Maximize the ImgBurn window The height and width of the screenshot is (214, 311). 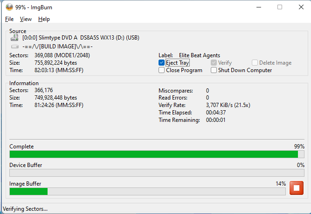(280, 7)
